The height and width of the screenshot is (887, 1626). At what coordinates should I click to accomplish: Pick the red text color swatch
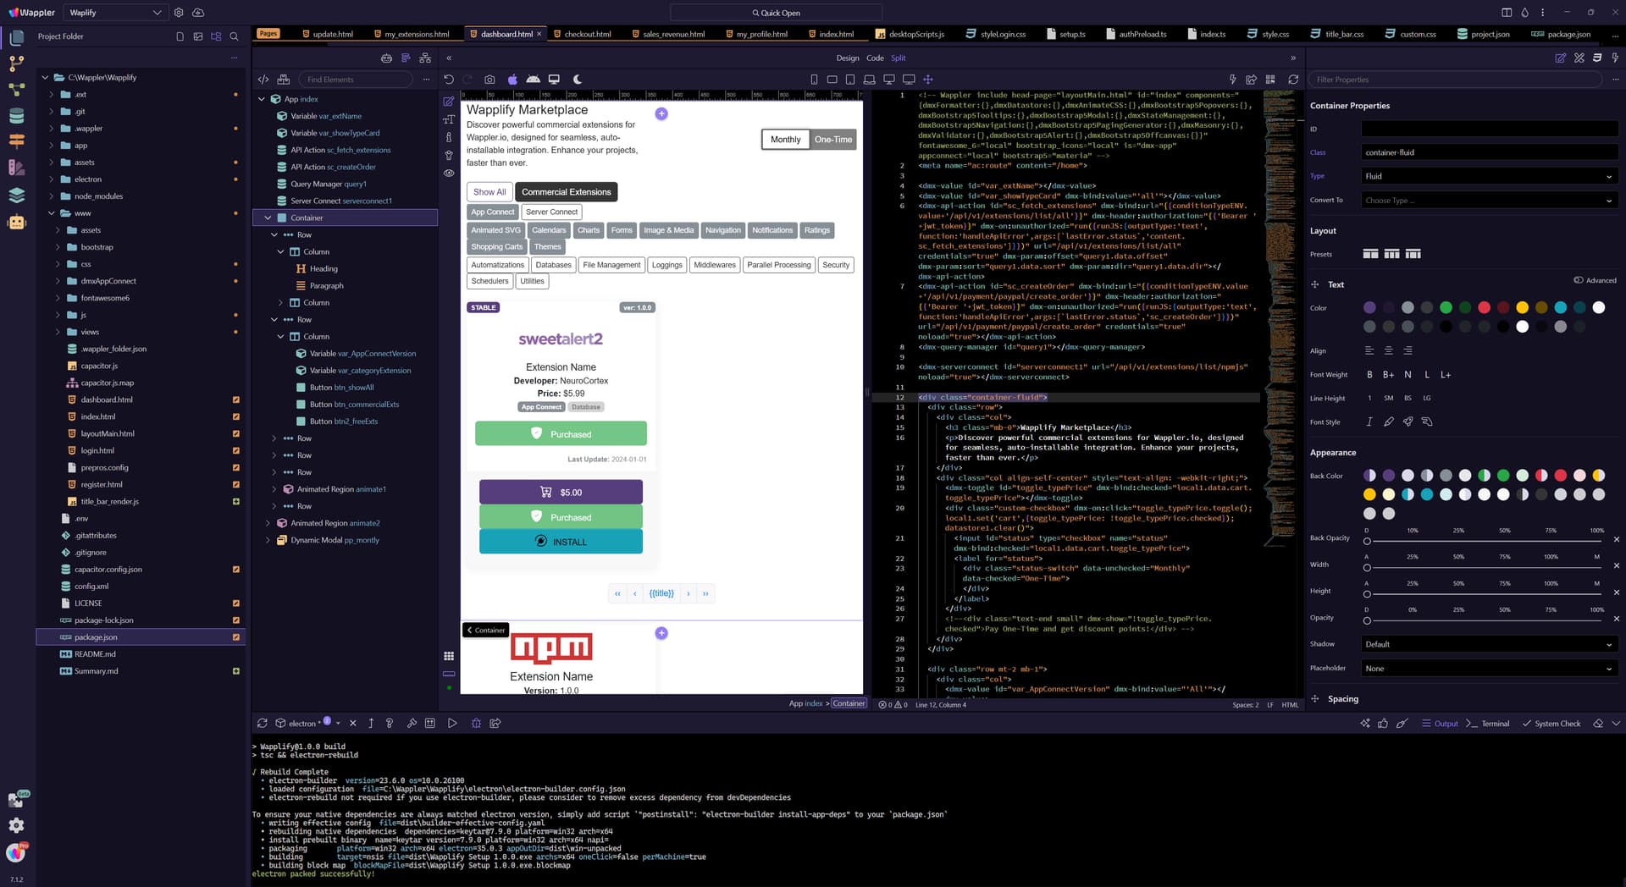pos(1484,307)
